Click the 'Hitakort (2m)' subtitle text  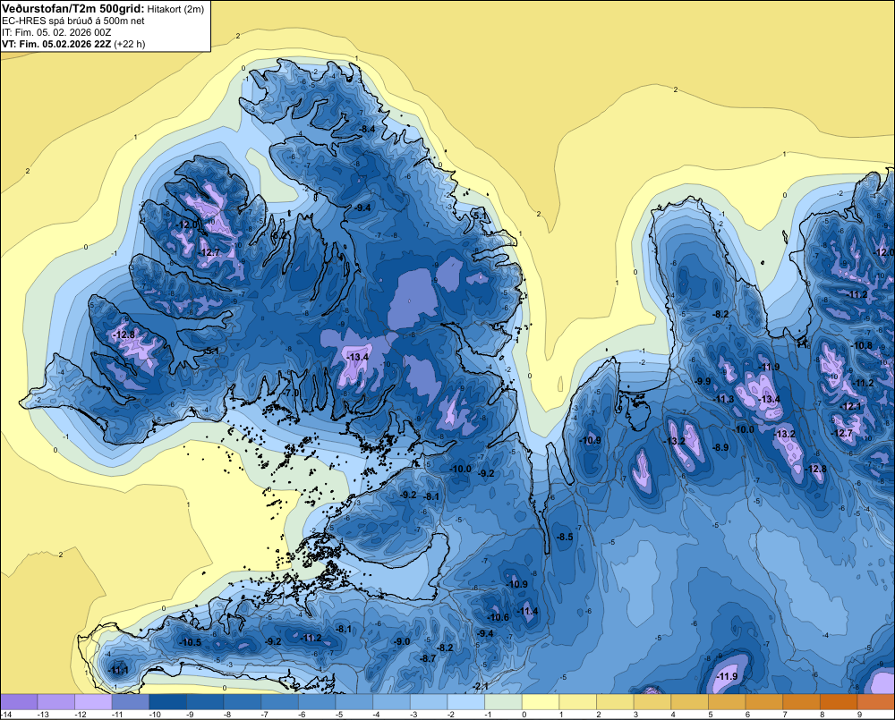pyautogui.click(x=175, y=9)
